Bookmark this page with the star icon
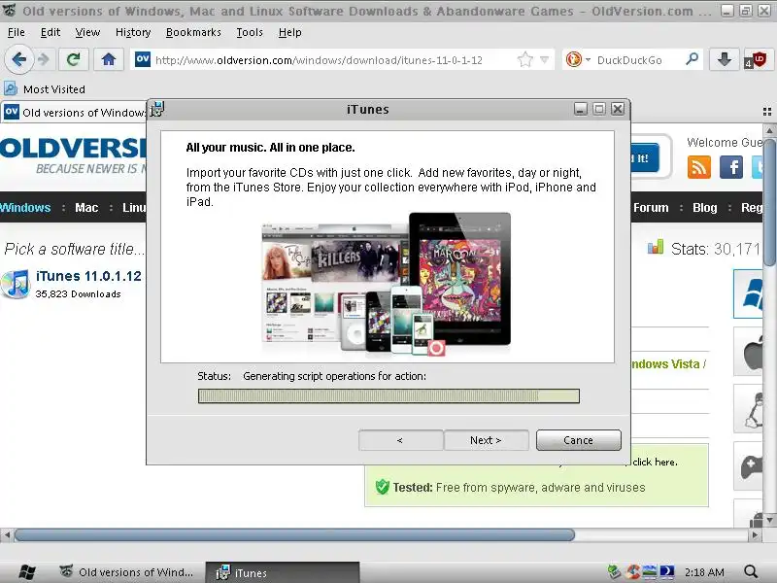The width and height of the screenshot is (777, 583). pyautogui.click(x=524, y=60)
